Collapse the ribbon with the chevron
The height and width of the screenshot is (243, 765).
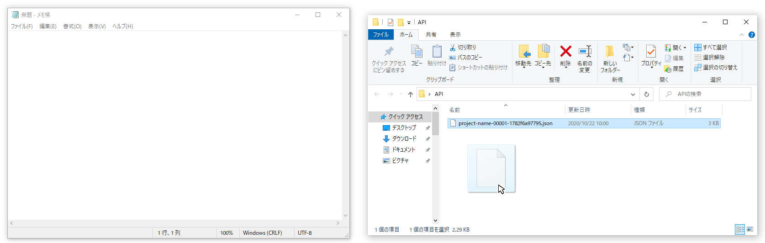741,35
